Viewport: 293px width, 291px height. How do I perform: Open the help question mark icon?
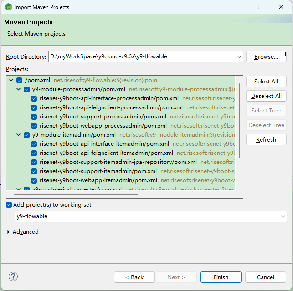click(x=13, y=276)
